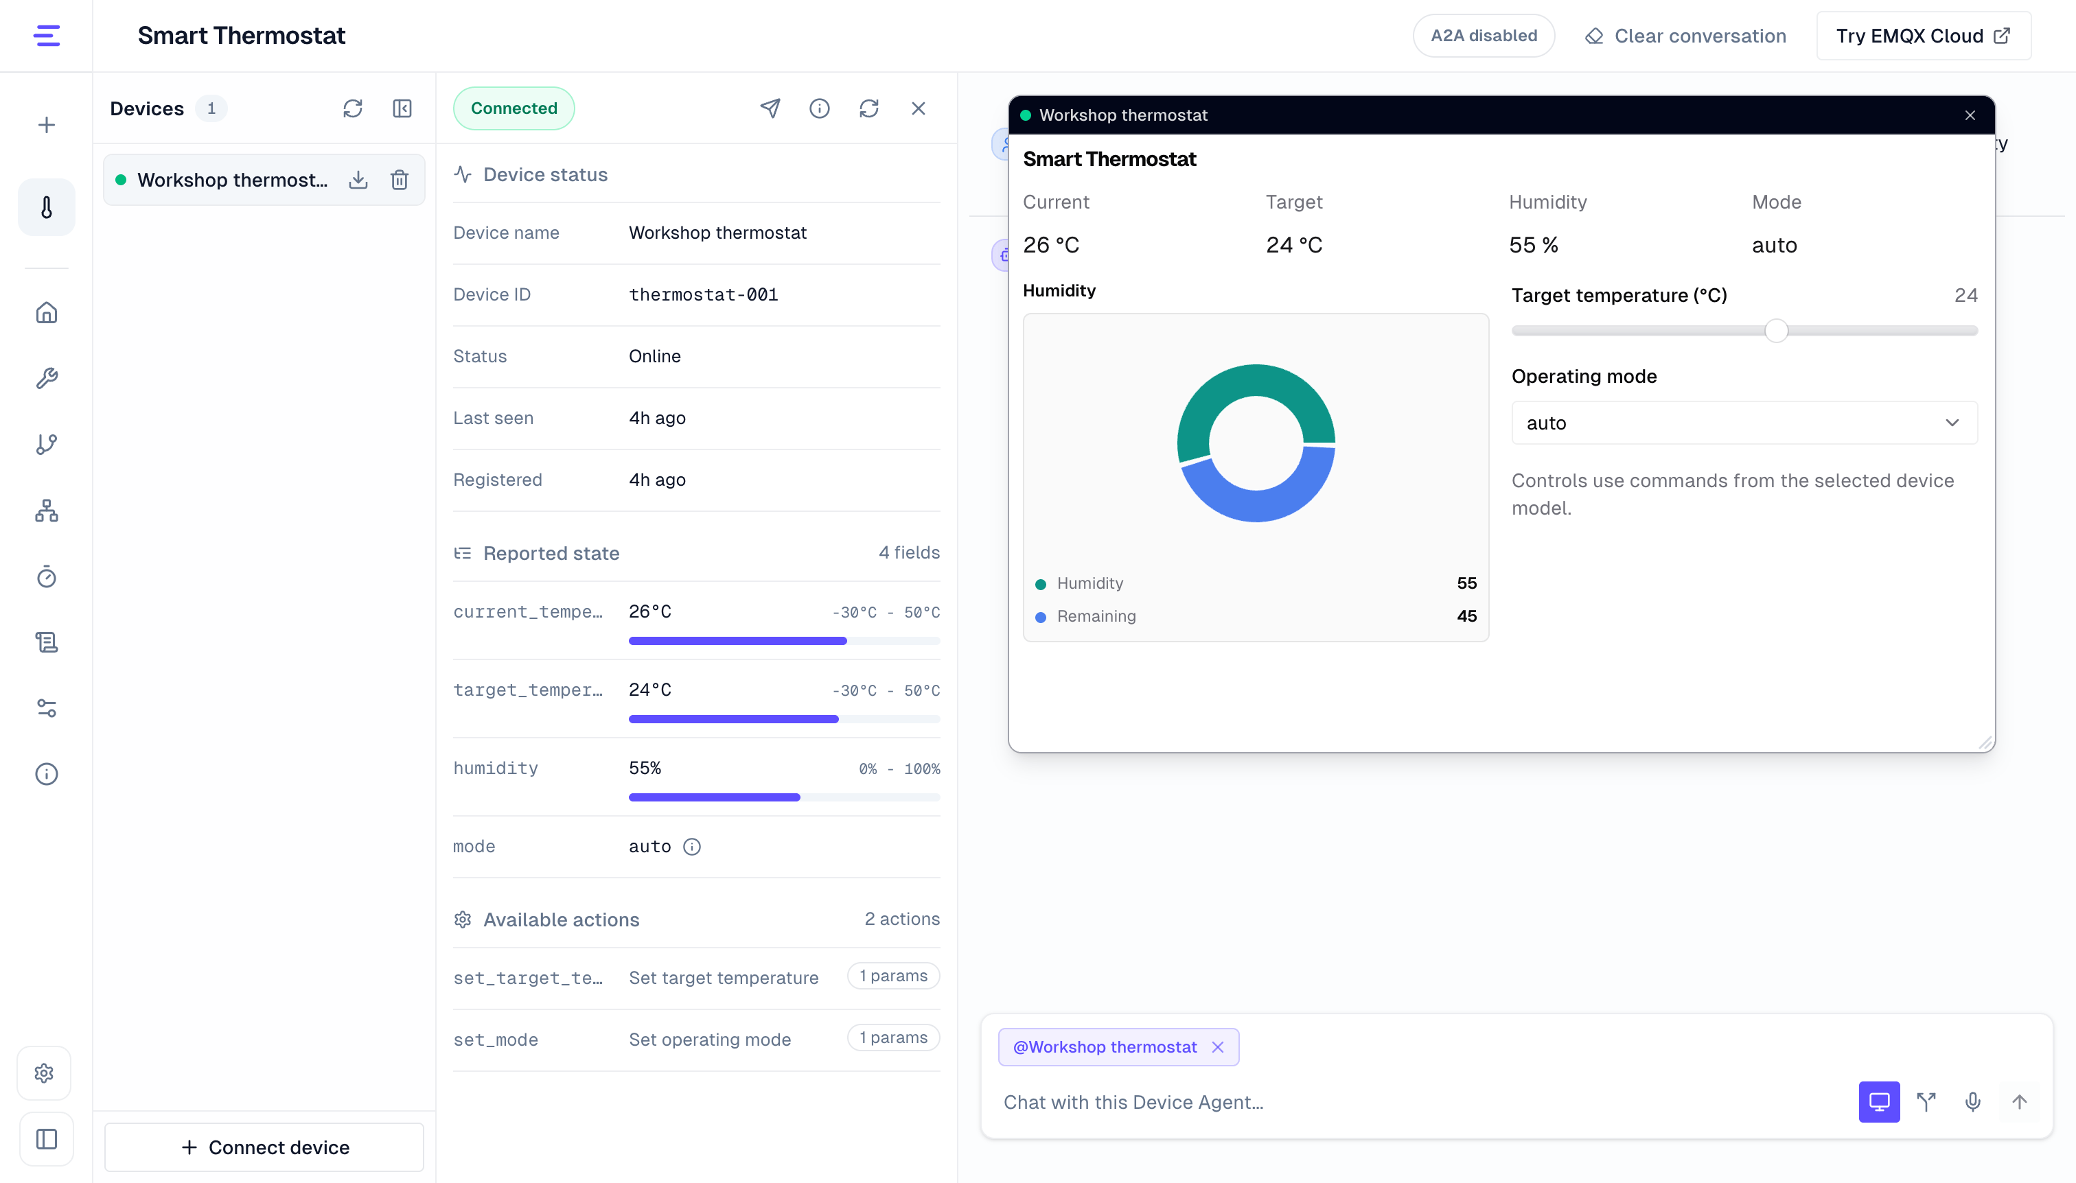Activate microphone voice input
The height and width of the screenshot is (1183, 2076).
pyautogui.click(x=1972, y=1102)
